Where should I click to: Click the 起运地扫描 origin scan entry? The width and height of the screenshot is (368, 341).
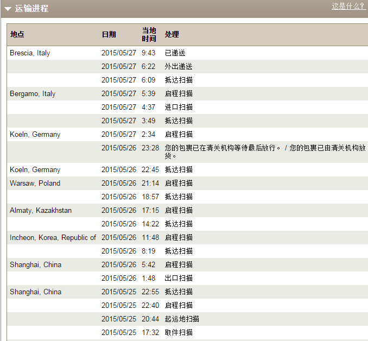coord(182,319)
